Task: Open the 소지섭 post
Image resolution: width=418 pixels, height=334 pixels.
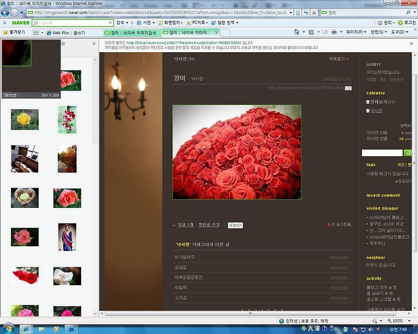Action: tap(181, 297)
